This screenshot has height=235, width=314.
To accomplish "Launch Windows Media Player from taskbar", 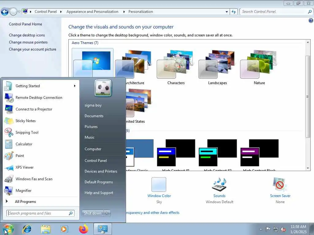I will click(x=64, y=229).
